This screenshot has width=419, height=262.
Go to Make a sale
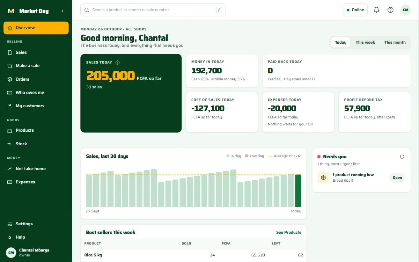click(x=36, y=66)
